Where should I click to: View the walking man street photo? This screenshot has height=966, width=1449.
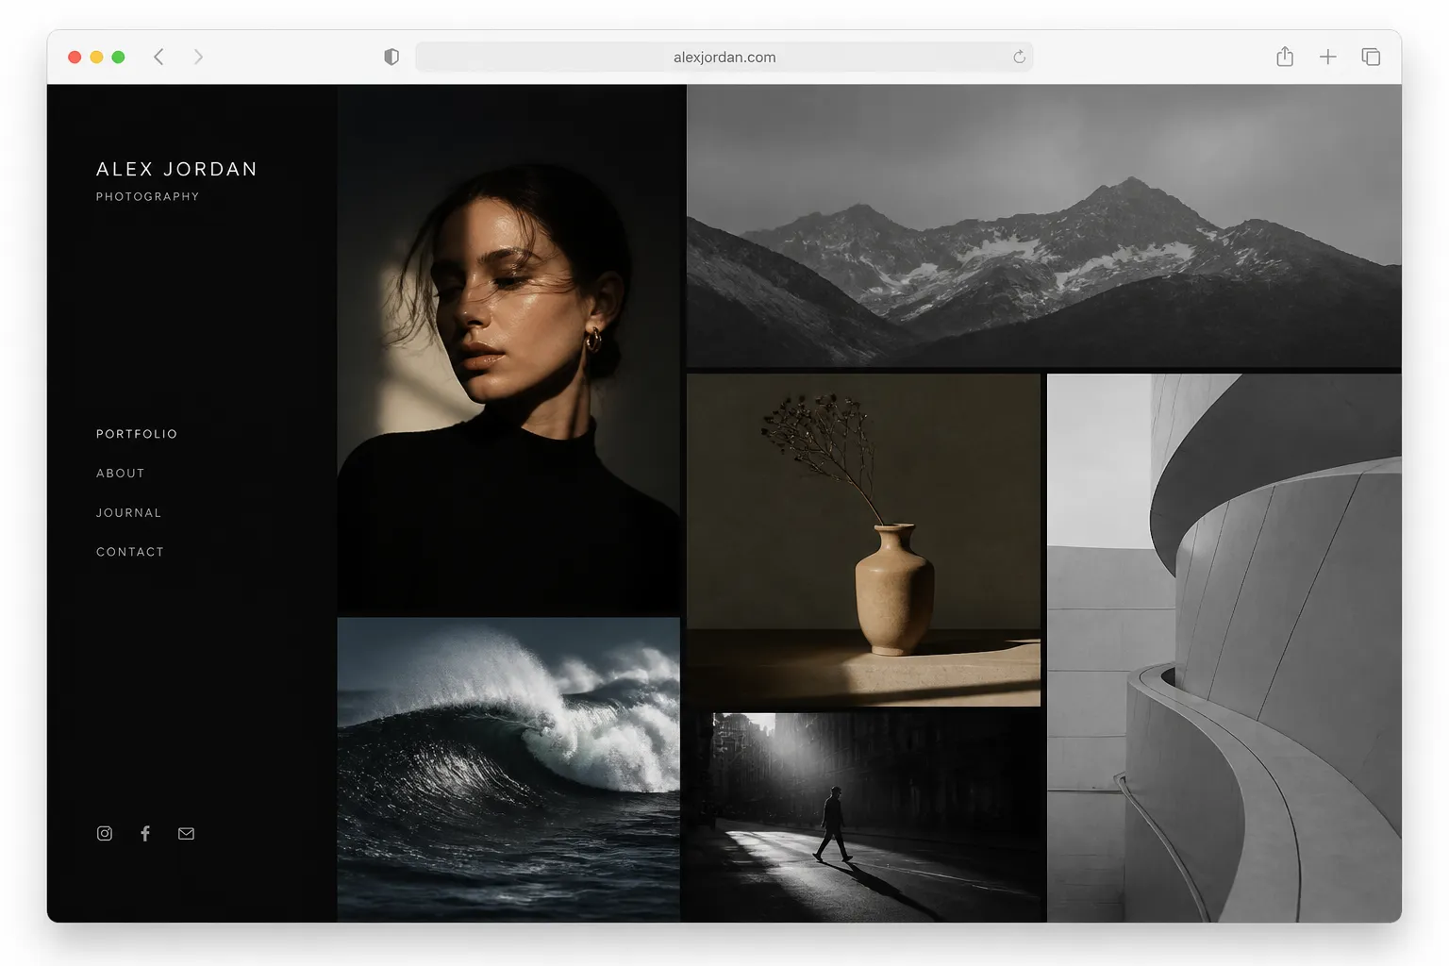point(863,818)
